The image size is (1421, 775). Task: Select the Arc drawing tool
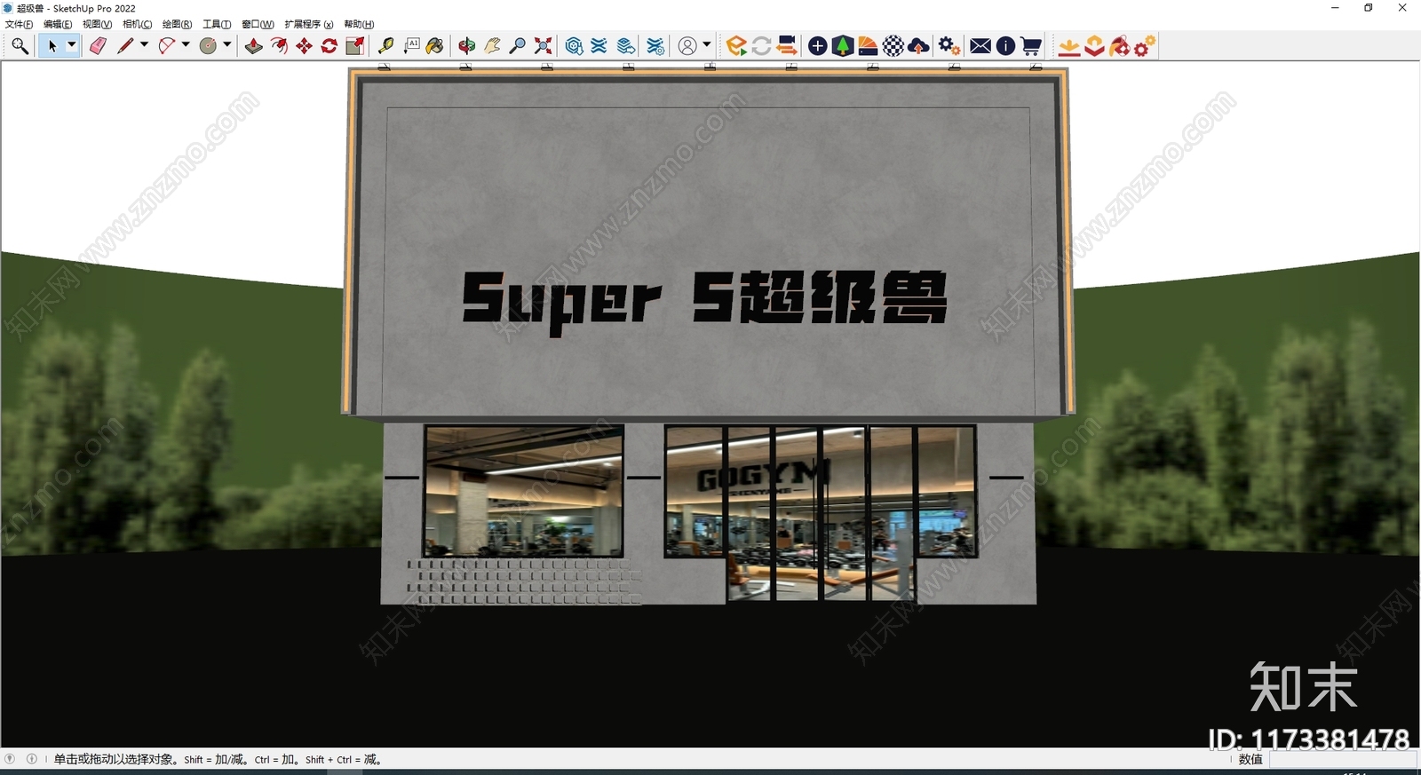pos(166,46)
